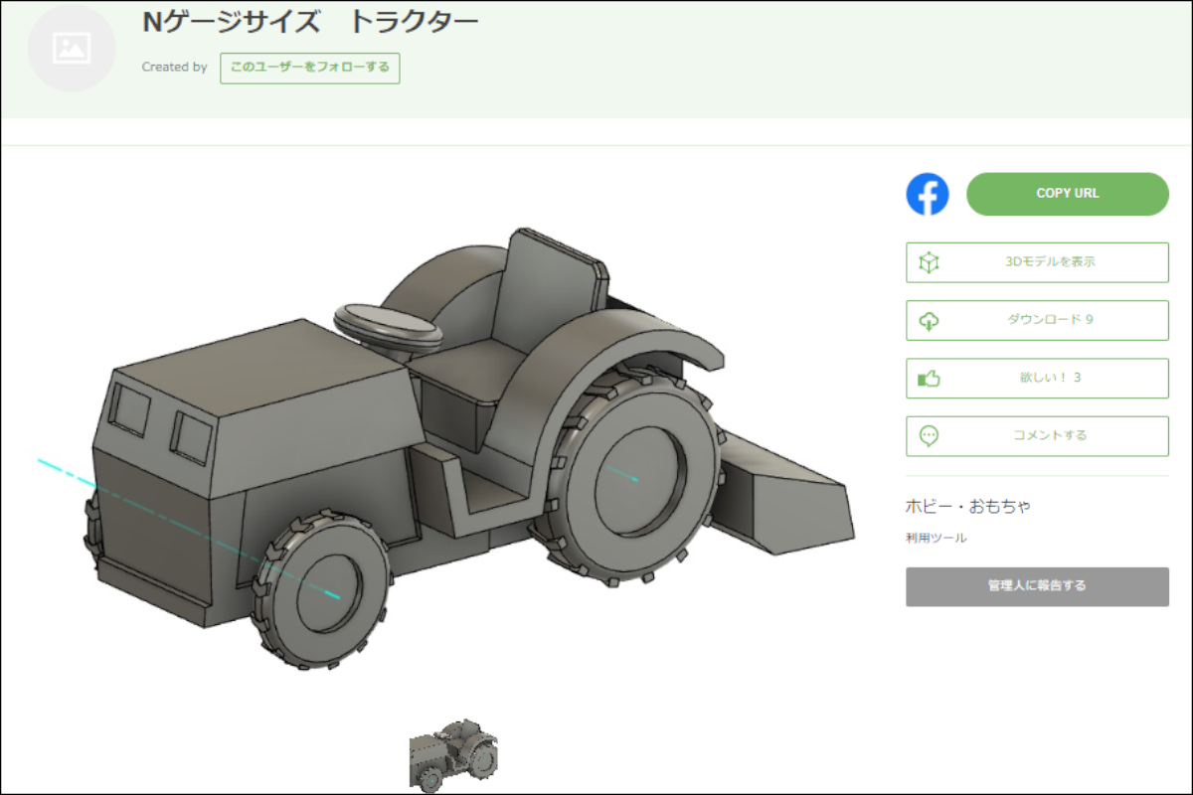This screenshot has width=1193, height=795.
Task: Open コメントする comment button
Action: coord(1037,435)
